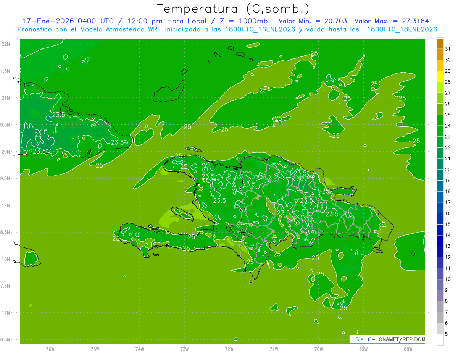
Task: Click the title "Temperatura (C,somb.)"
Action: click(233, 9)
